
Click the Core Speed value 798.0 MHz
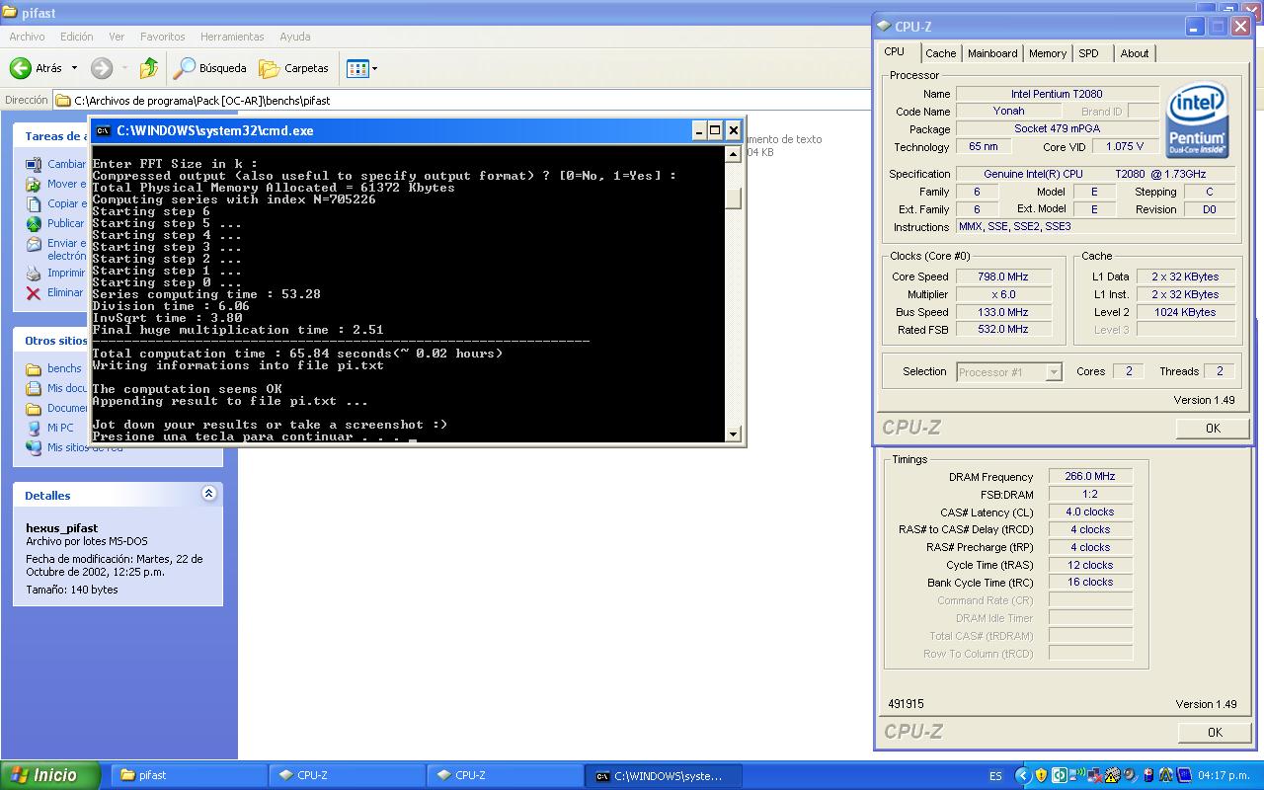[x=1002, y=276]
